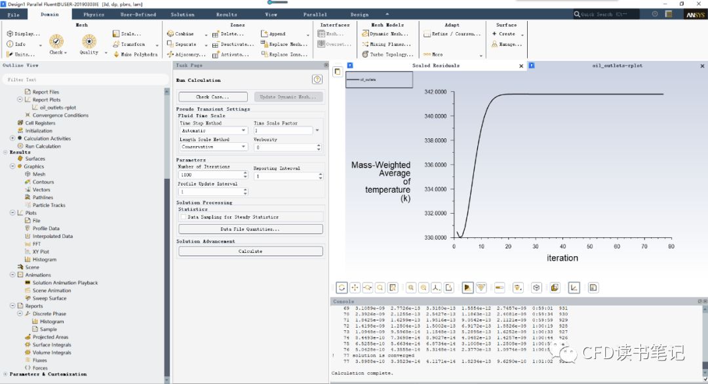
Task: Click Make Polyhedra in Mesh group
Action: [x=135, y=54]
